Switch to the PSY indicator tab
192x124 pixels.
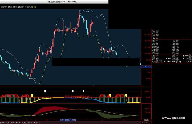(30, 123)
